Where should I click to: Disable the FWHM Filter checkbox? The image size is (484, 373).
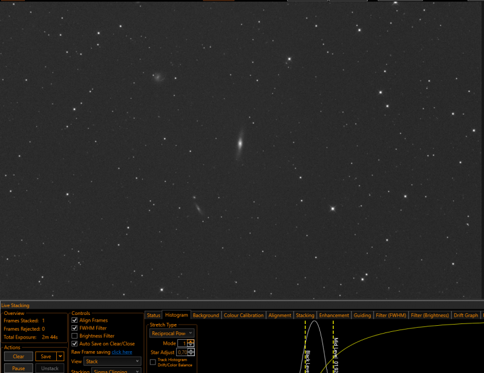pos(74,328)
